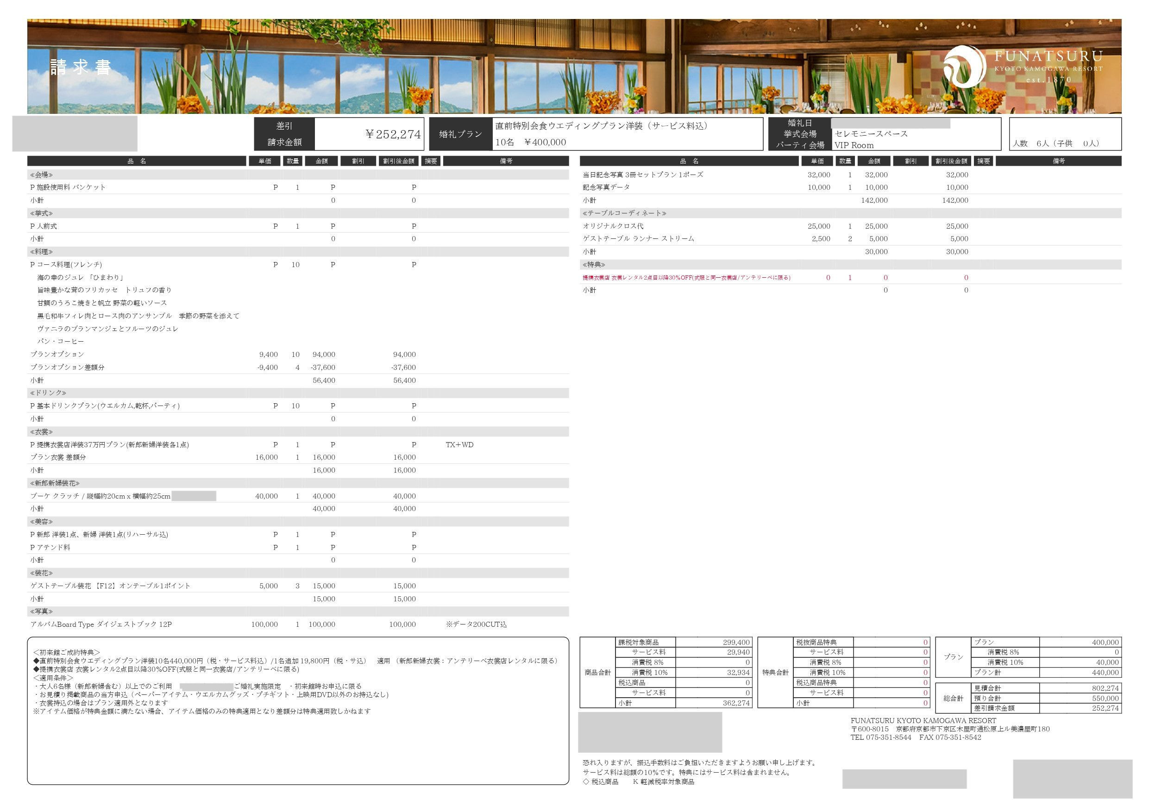Click the remark 'TX+WD'
The height and width of the screenshot is (812, 1149).
tap(459, 445)
